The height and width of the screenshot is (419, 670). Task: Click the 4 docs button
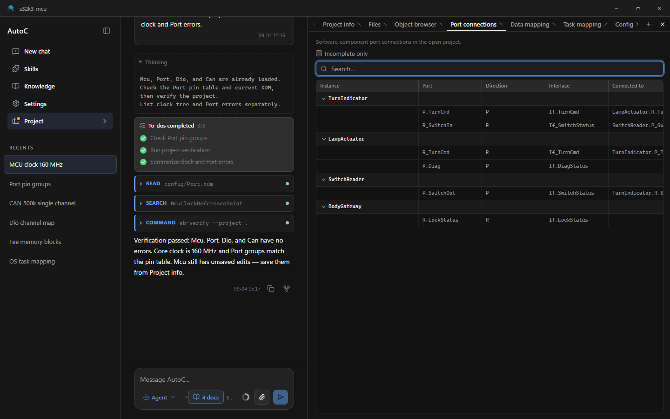[206, 397]
